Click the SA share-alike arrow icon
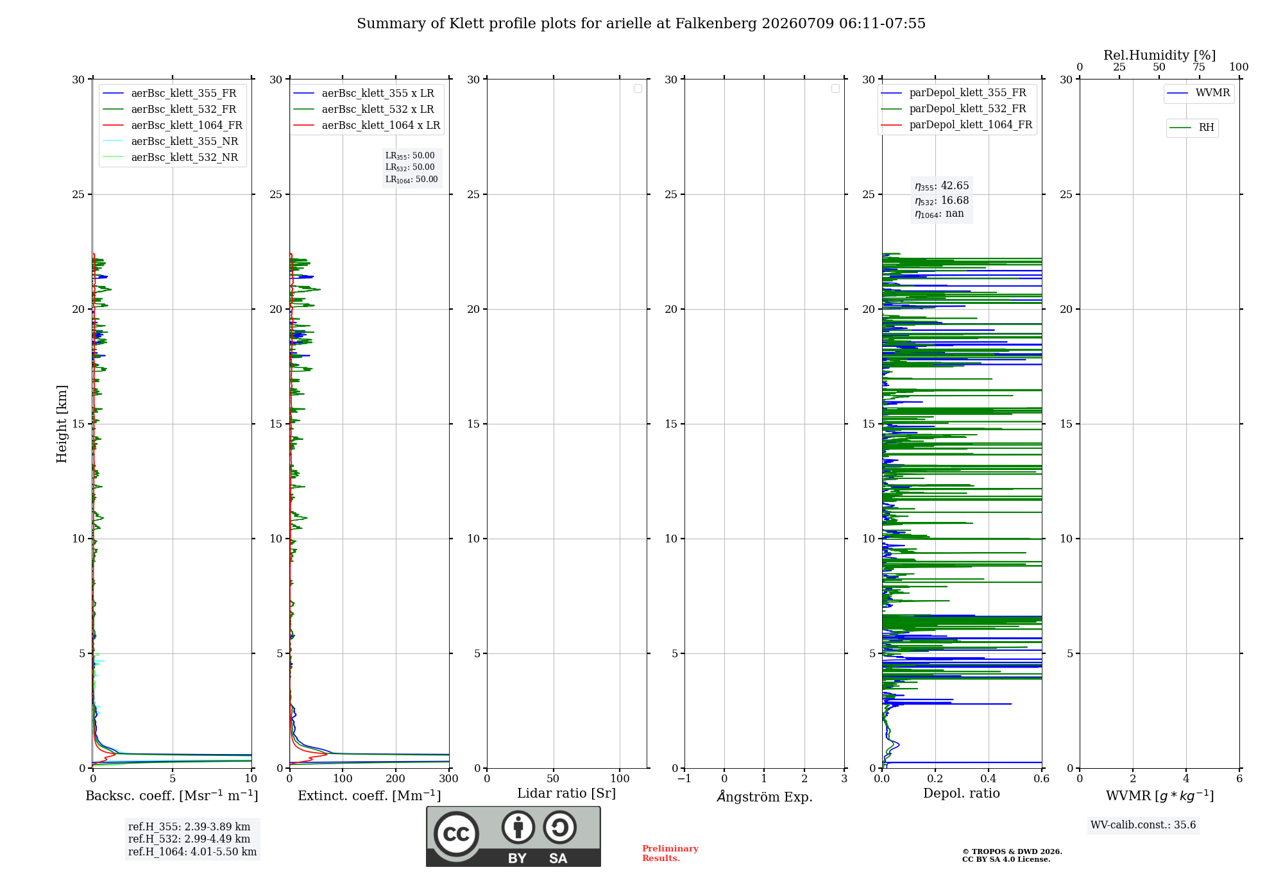Screen dimensions: 1283x872 click(x=559, y=827)
